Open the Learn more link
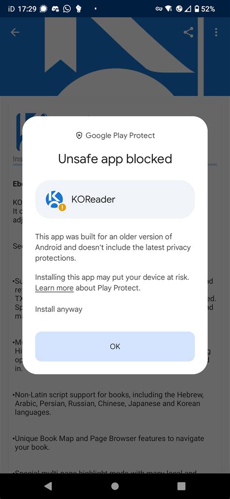 [54, 288]
